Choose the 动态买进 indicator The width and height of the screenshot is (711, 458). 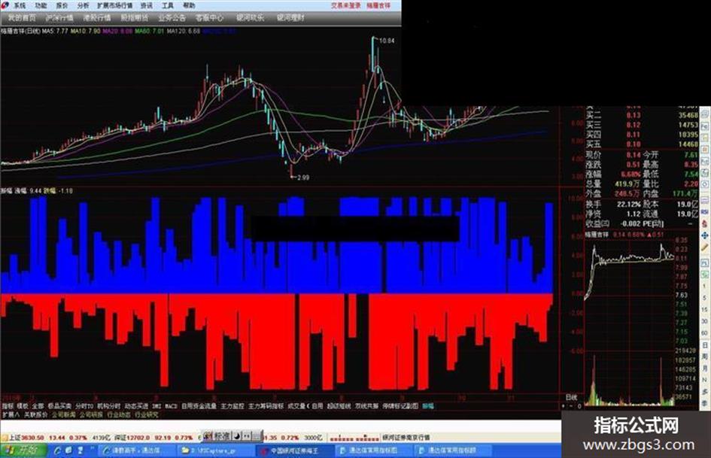tap(136, 406)
